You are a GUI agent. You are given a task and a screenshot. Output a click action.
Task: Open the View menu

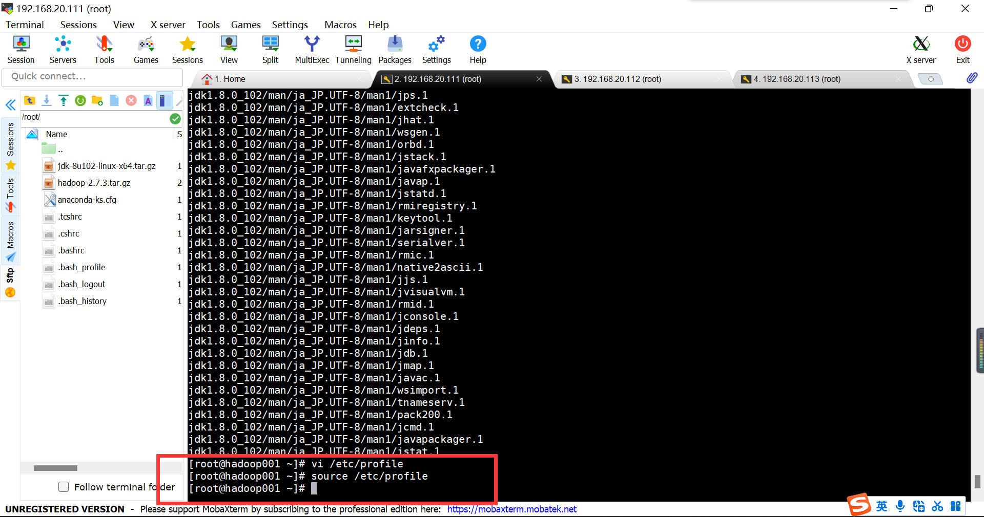pyautogui.click(x=124, y=25)
